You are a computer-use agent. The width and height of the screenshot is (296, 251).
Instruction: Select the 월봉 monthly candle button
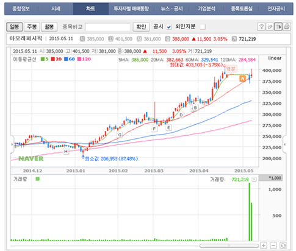(x=49, y=27)
